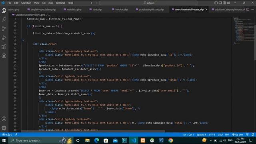Launch Microsoft Edge from taskbar

pos(97,140)
